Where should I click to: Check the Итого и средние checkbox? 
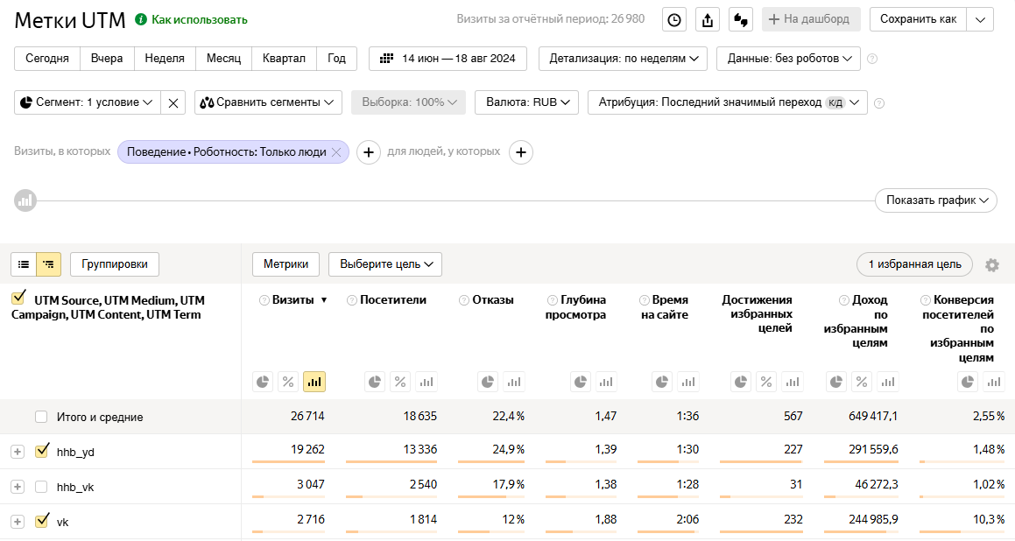pos(41,417)
